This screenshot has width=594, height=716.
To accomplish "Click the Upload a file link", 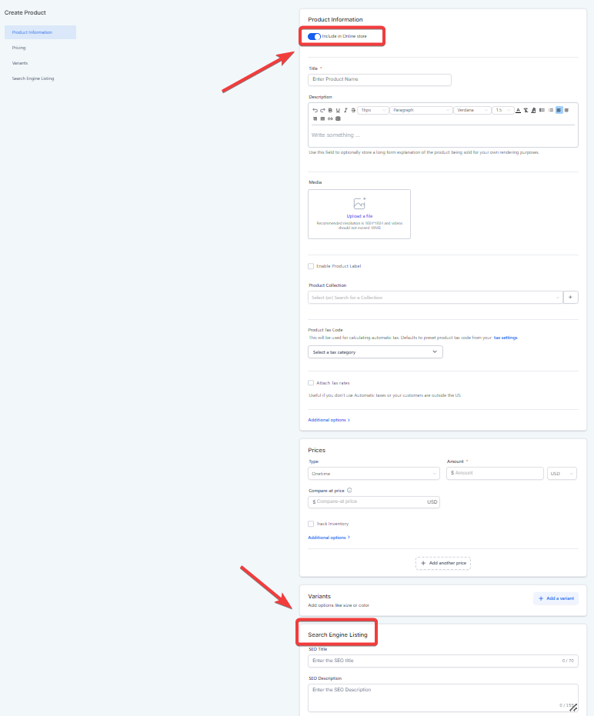I will point(359,216).
